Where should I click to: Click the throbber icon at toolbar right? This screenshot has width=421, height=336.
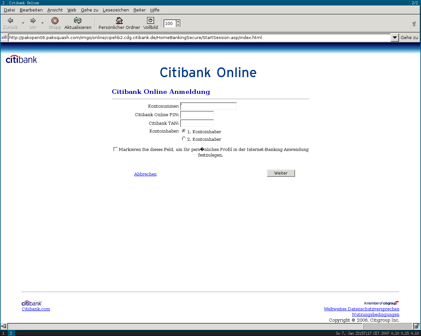414,24
